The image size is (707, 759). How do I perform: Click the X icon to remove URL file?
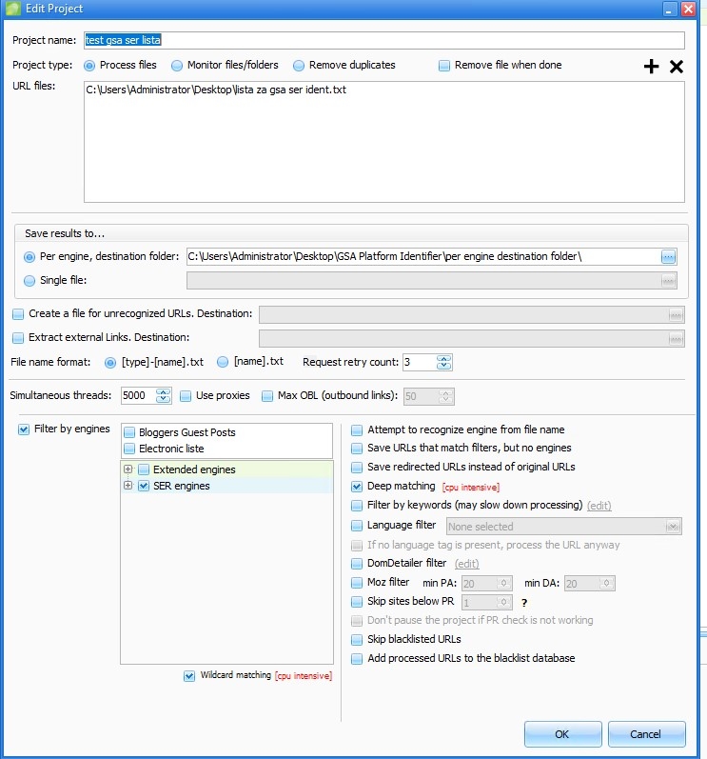tap(677, 67)
